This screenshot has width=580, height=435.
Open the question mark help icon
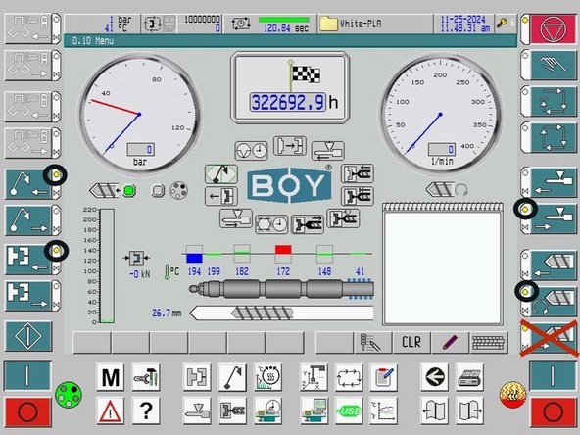pos(146,411)
